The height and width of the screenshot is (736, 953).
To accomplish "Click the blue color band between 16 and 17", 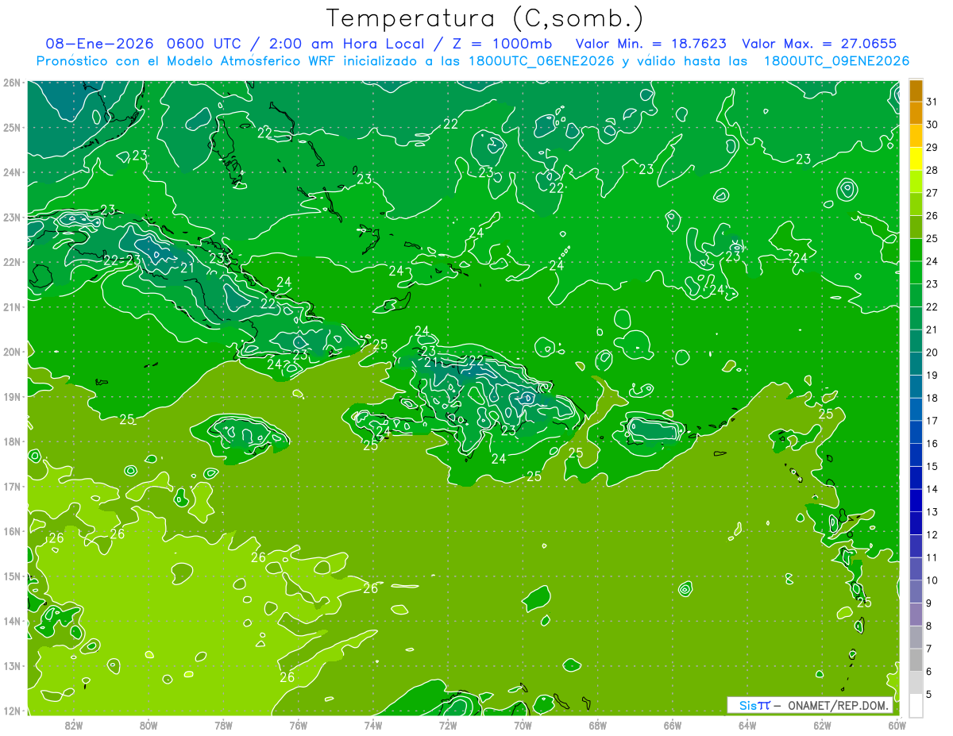I will click(x=916, y=432).
